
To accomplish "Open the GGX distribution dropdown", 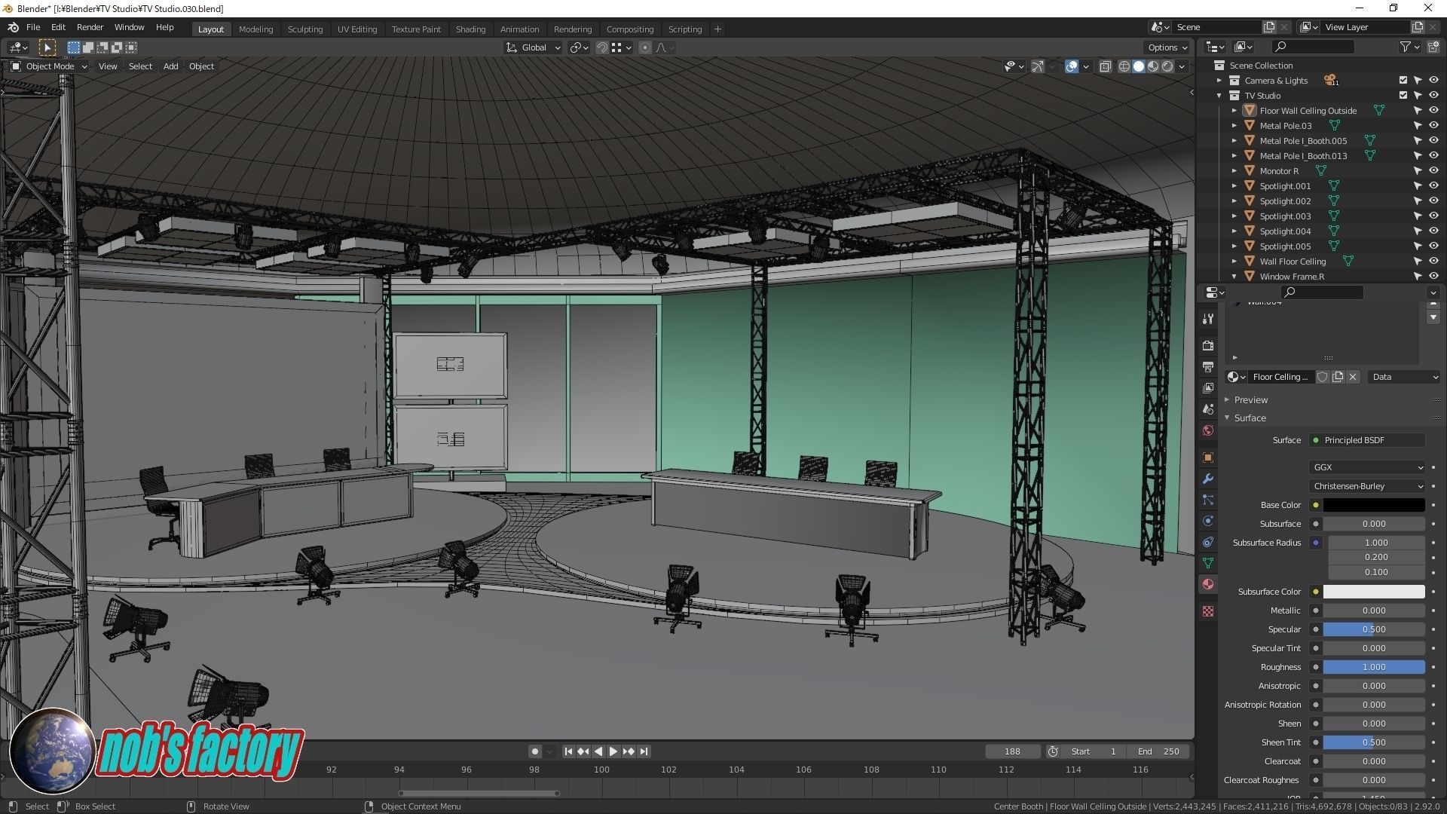I will 1367,467.
